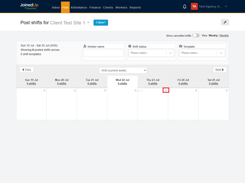245x183 pixels.
Task: Expand the Test Agency account menu
Action: click(x=226, y=6)
